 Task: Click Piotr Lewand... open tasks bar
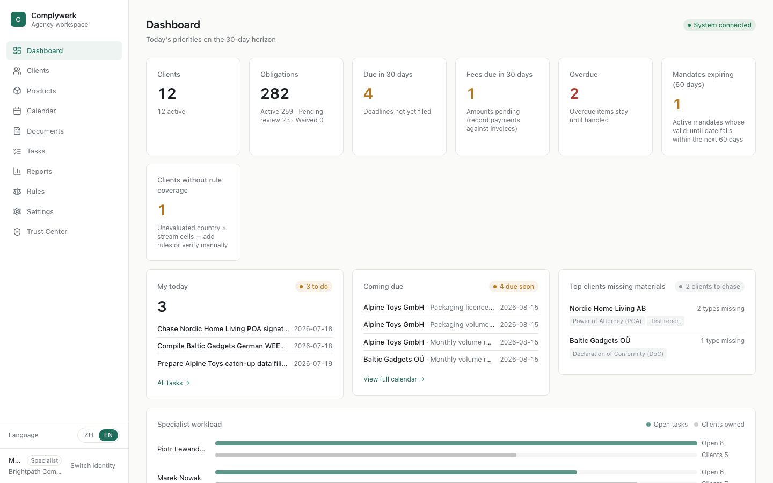(456, 443)
